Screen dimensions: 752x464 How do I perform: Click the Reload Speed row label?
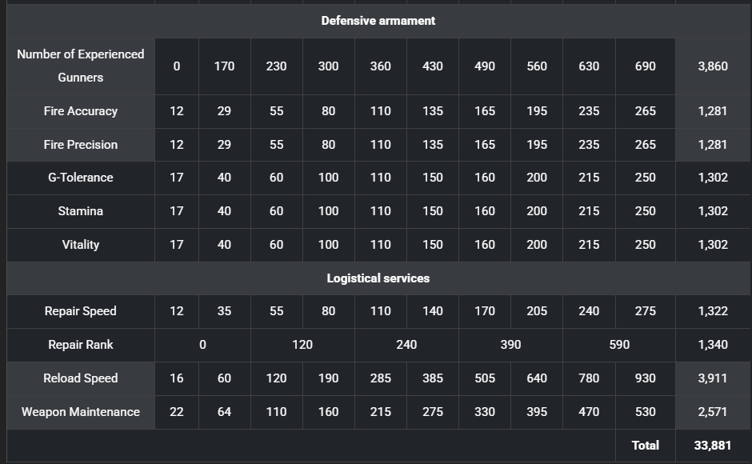coord(81,378)
